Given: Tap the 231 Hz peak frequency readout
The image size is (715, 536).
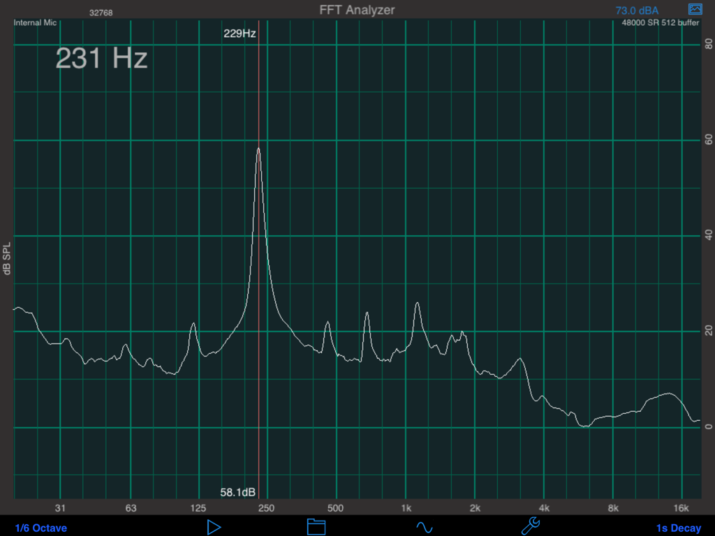Looking at the screenshot, I should (x=102, y=59).
